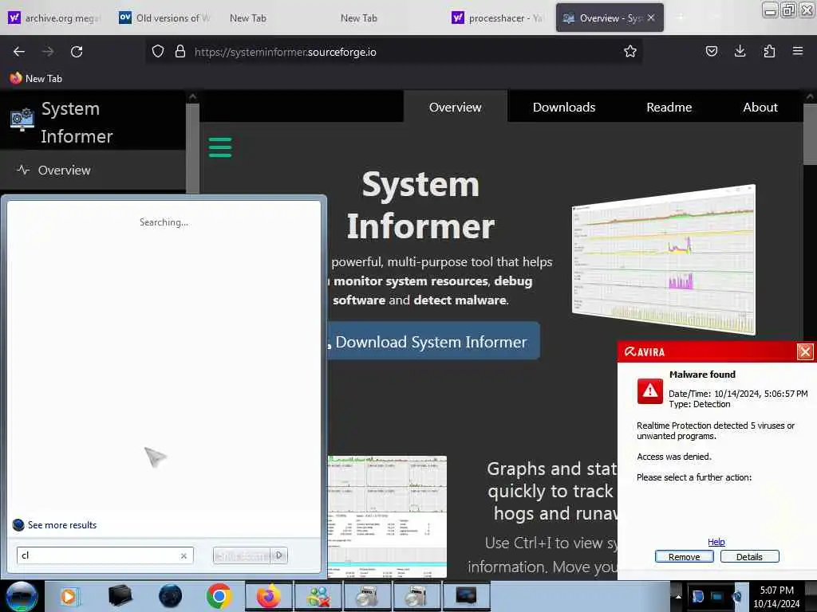The image size is (817, 612).
Task: Show hidden system tray icons
Action: tap(678, 596)
